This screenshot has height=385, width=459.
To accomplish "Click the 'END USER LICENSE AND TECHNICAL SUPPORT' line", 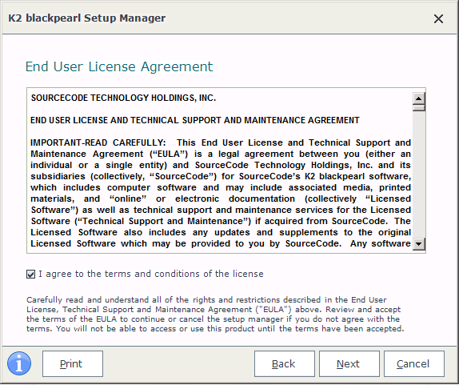I will (195, 120).
